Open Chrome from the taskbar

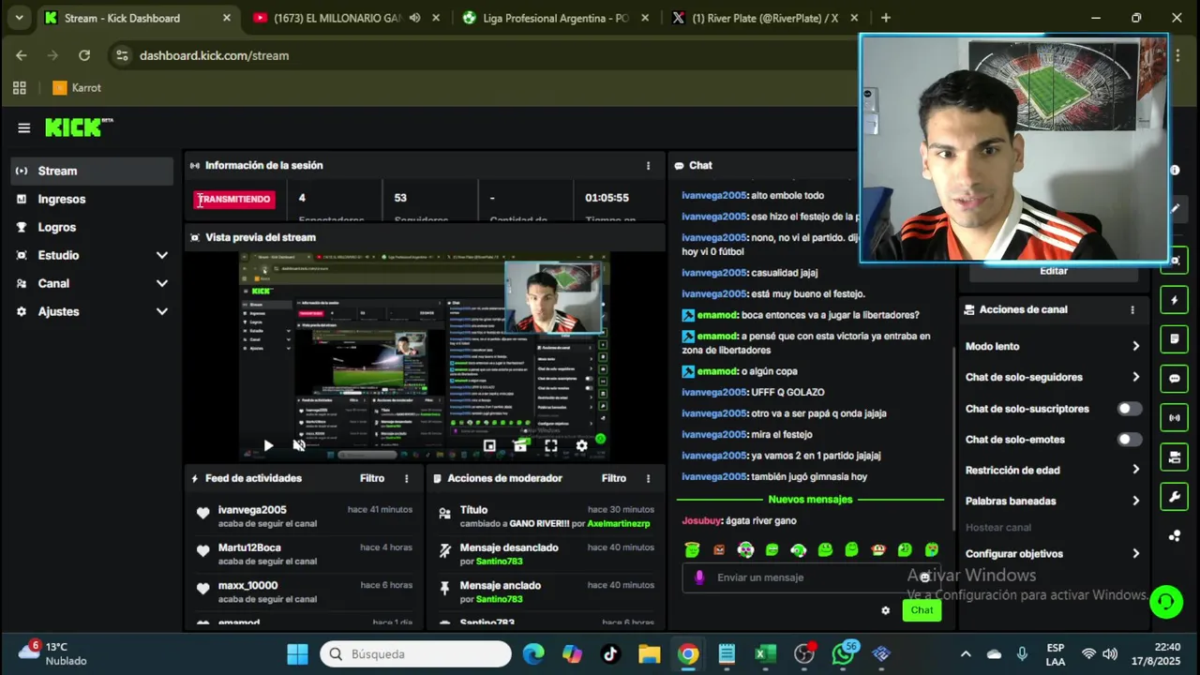click(688, 654)
